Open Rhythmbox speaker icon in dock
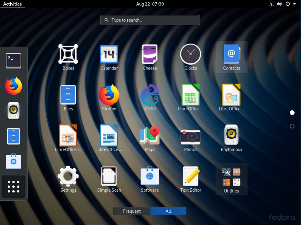 tap(14, 111)
